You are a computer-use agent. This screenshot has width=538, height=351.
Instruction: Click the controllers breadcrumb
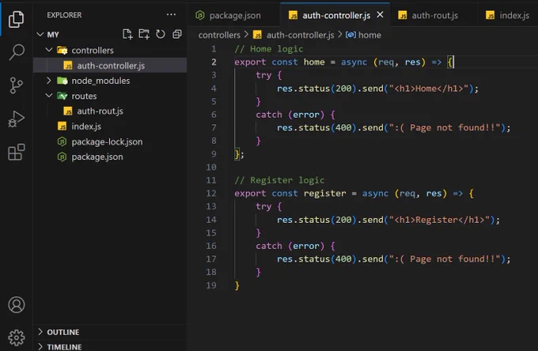tap(219, 35)
